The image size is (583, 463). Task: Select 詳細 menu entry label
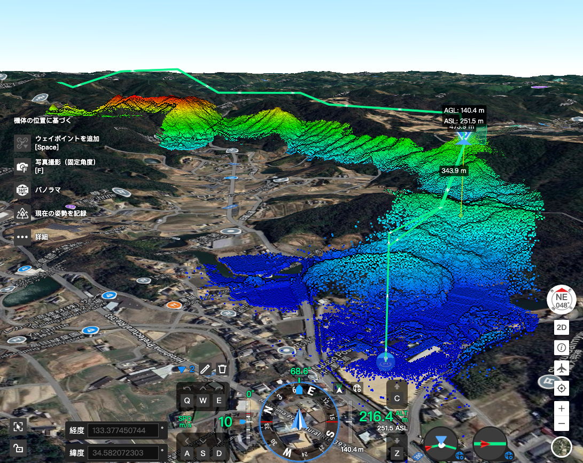point(42,237)
